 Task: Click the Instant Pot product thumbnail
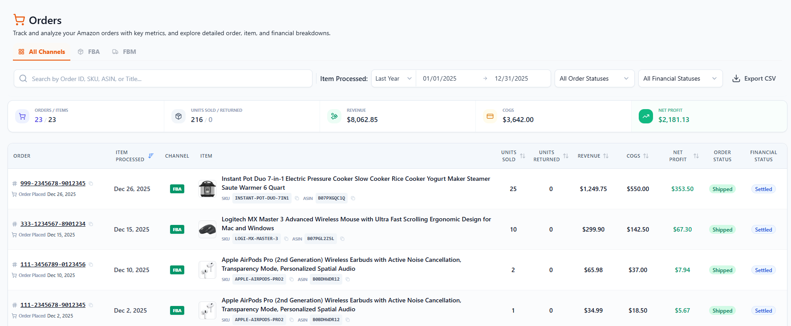click(x=207, y=189)
